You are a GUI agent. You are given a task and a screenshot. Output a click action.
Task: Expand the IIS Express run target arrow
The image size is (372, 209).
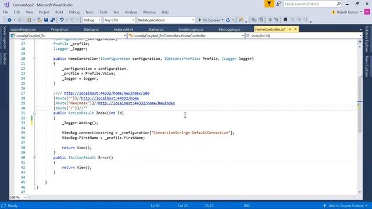[222, 20]
